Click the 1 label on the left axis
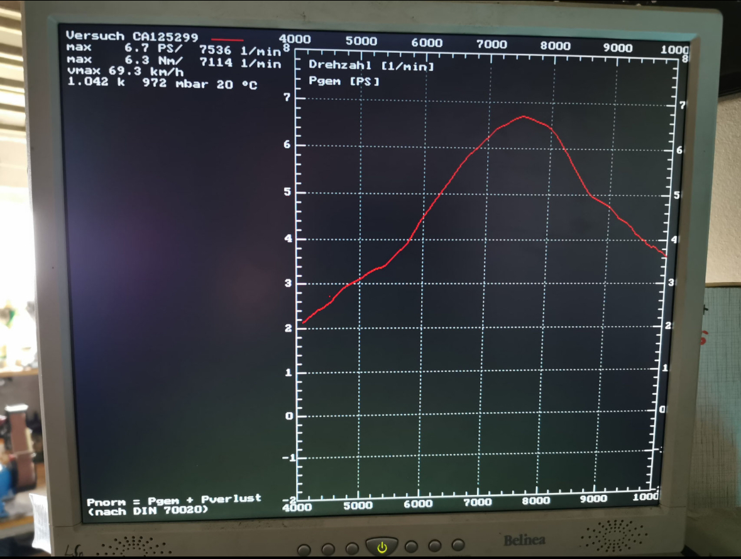The width and height of the screenshot is (741, 559). point(288,372)
